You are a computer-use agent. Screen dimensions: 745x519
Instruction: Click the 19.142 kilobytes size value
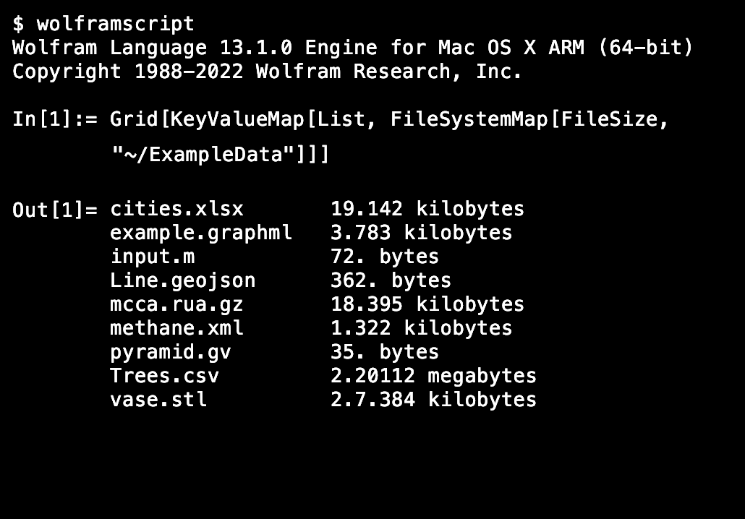(427, 210)
